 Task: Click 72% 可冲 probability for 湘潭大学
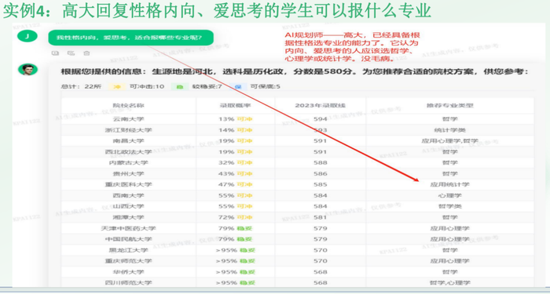[235, 217]
